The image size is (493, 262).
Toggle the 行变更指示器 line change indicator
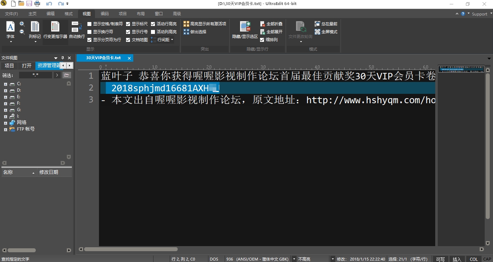(55, 30)
